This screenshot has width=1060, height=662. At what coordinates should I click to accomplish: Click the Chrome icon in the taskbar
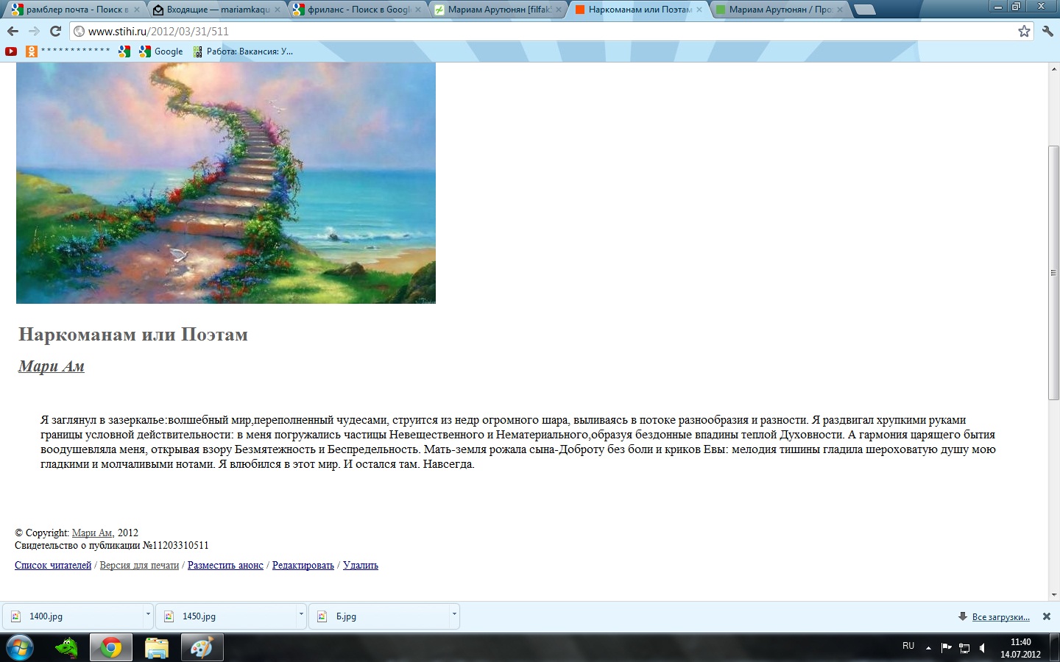point(111,648)
